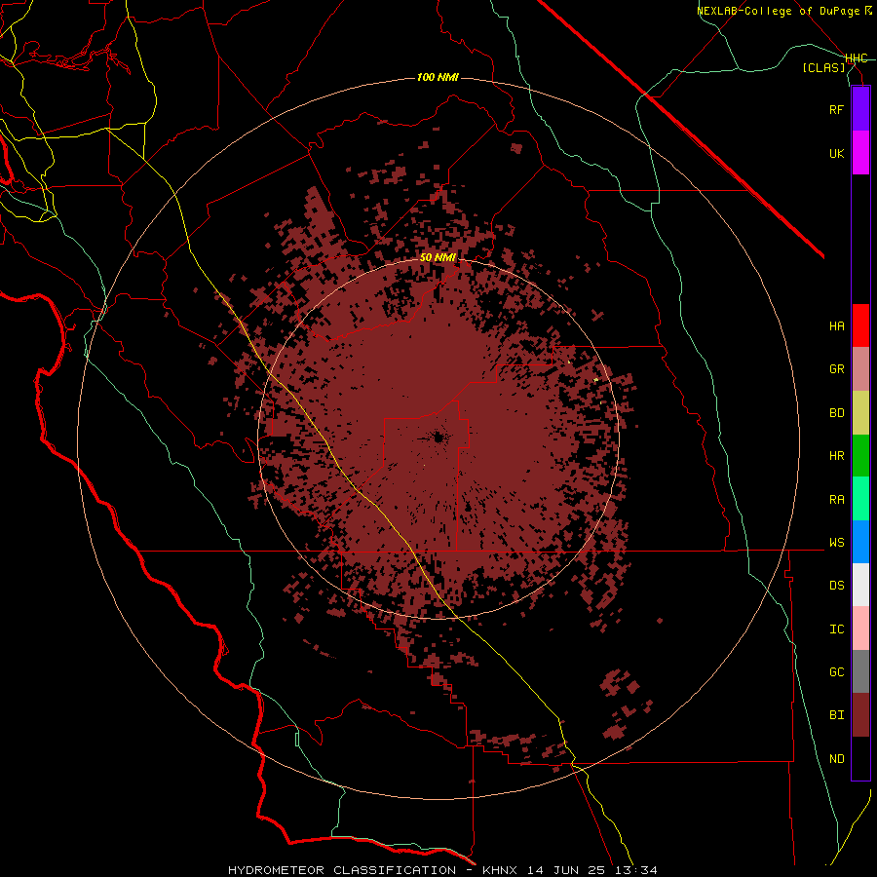Click the DS white legend swatch

click(860, 585)
